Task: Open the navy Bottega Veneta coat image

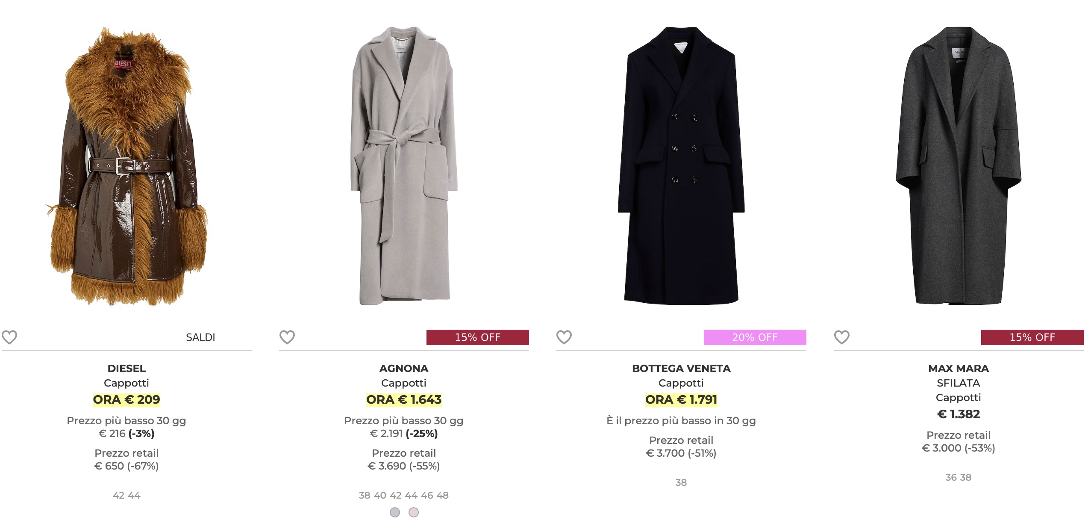Action: (681, 166)
